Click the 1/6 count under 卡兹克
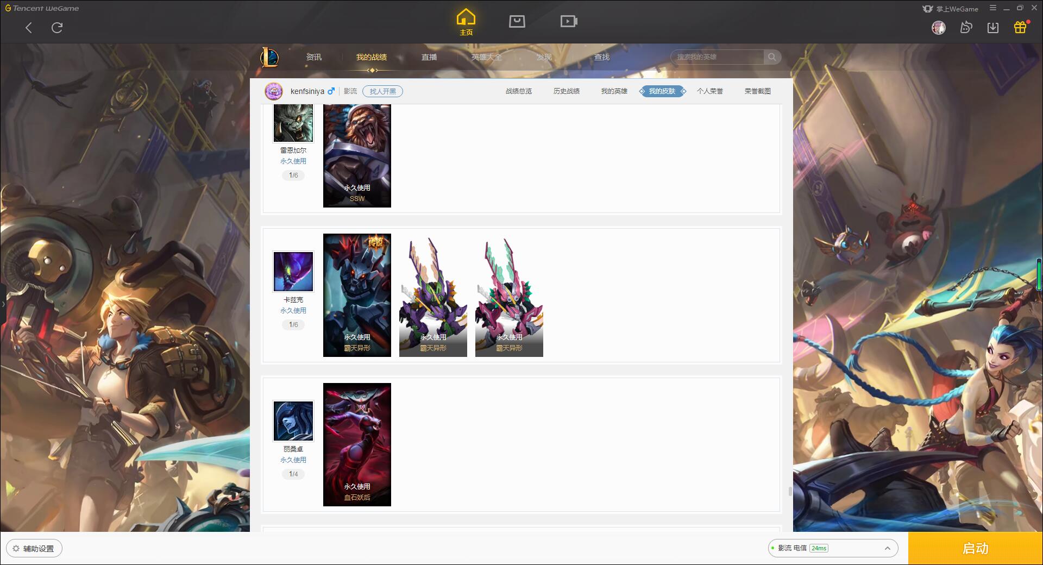The height and width of the screenshot is (565, 1043). point(293,325)
